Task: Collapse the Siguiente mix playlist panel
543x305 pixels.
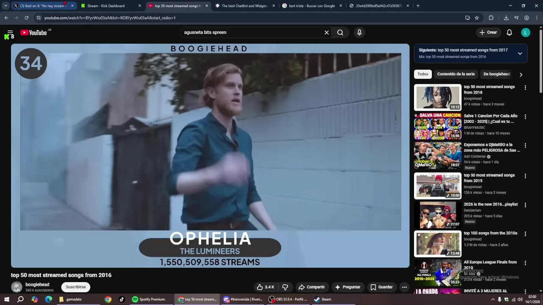Action: [520, 53]
